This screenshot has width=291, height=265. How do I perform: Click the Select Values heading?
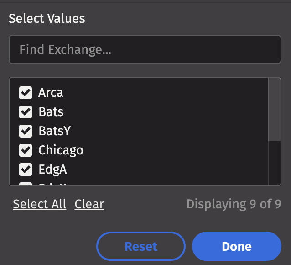click(47, 19)
